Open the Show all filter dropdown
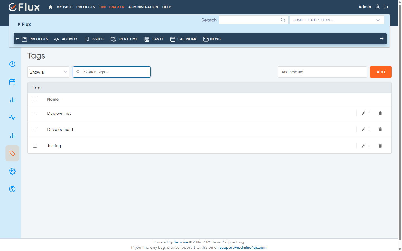Screen dimensions: 402x251 pos(48,72)
